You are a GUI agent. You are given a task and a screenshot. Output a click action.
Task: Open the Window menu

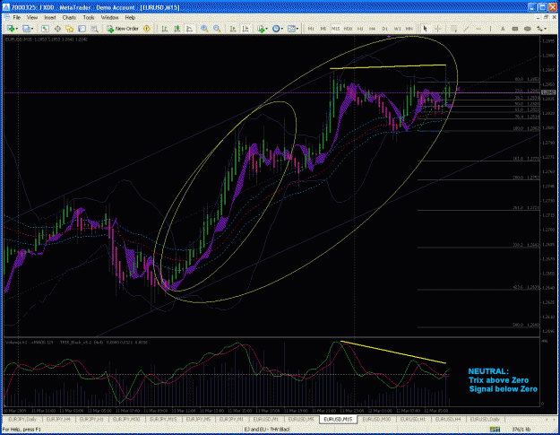tap(109, 18)
